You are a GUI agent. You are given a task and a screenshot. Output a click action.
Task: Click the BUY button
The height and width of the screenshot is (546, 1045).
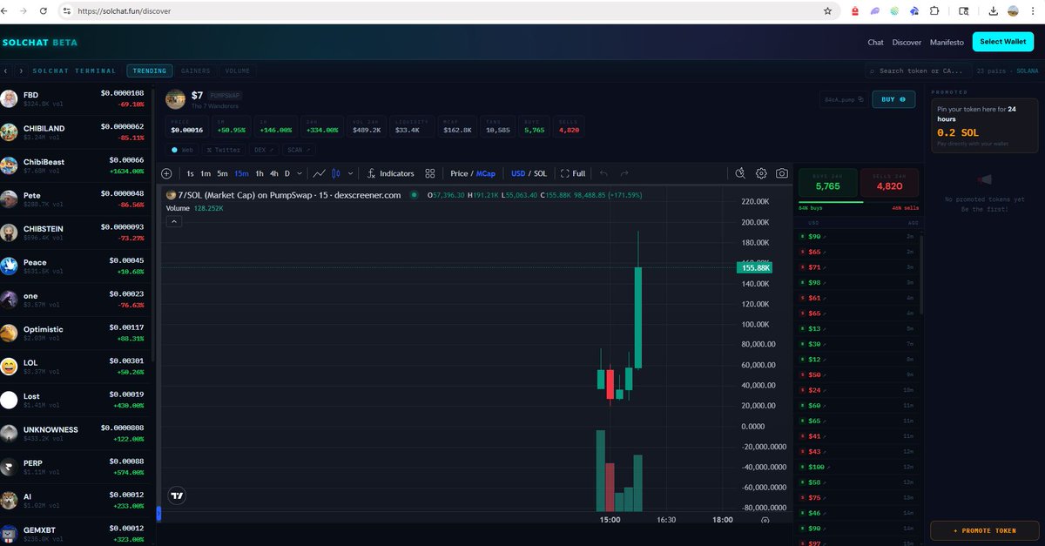coord(893,99)
